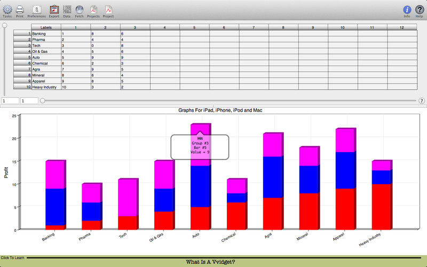Click the Project document icon
Viewport: 427px width, 267px height.
coord(108,9)
